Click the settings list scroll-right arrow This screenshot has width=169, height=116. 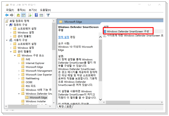162,102
